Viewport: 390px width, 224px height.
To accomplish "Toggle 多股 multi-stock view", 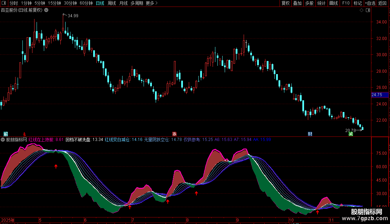I will [x=309, y=3].
